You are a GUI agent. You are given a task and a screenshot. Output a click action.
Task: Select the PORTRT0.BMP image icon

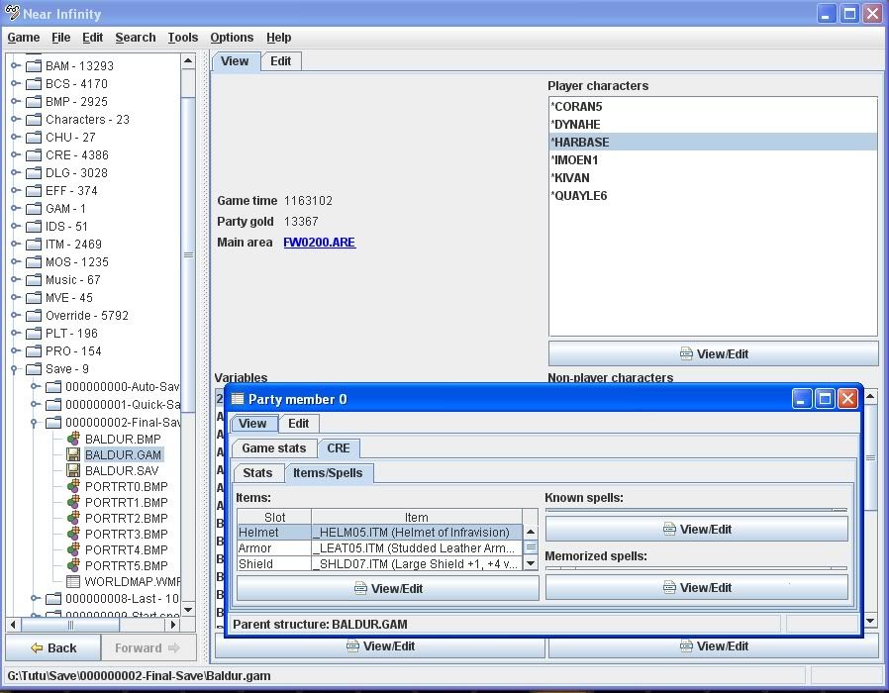point(73,486)
